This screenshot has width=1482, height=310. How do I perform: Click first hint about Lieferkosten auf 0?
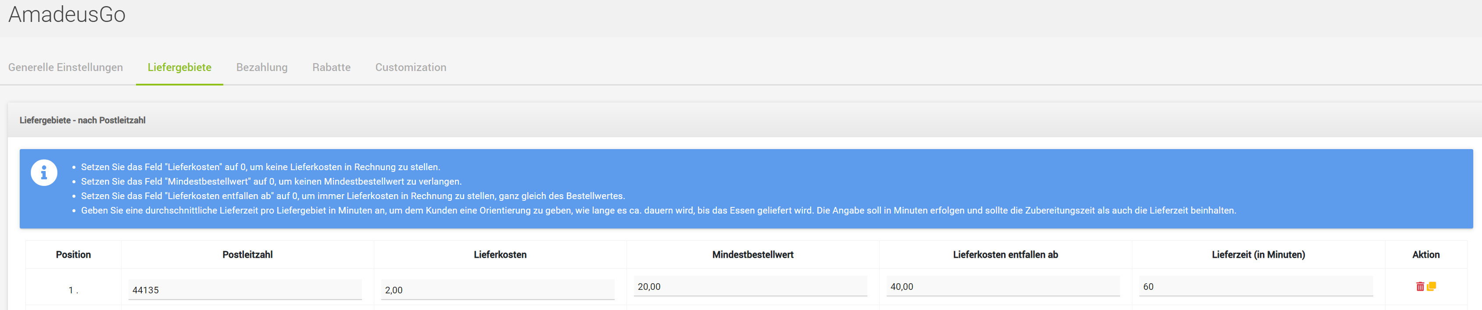tap(261, 167)
